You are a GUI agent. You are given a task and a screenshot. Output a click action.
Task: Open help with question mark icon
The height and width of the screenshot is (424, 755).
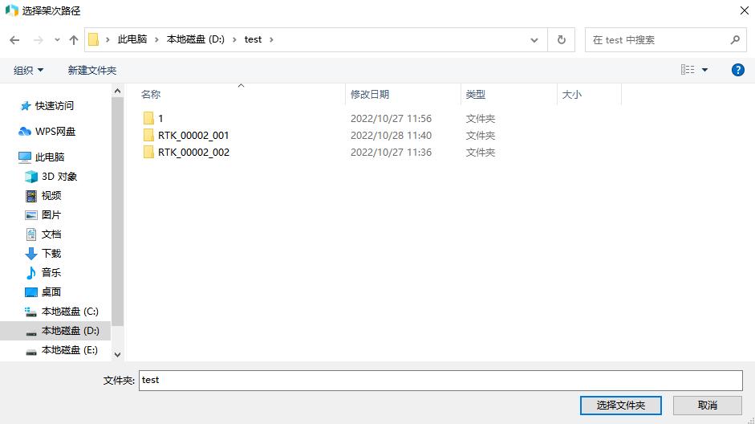(737, 70)
